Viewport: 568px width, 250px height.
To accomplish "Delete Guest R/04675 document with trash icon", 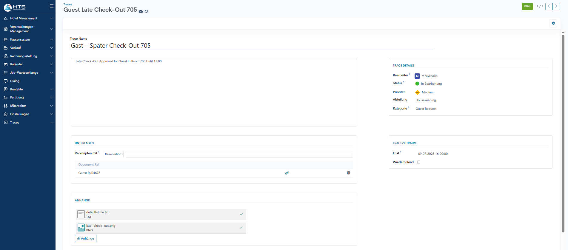I will click(x=348, y=173).
